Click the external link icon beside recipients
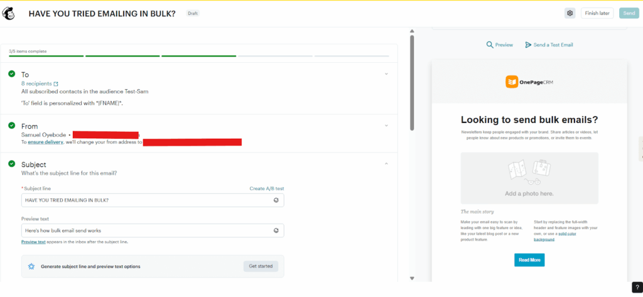Screen dimensions: 643x297 [x=56, y=84]
